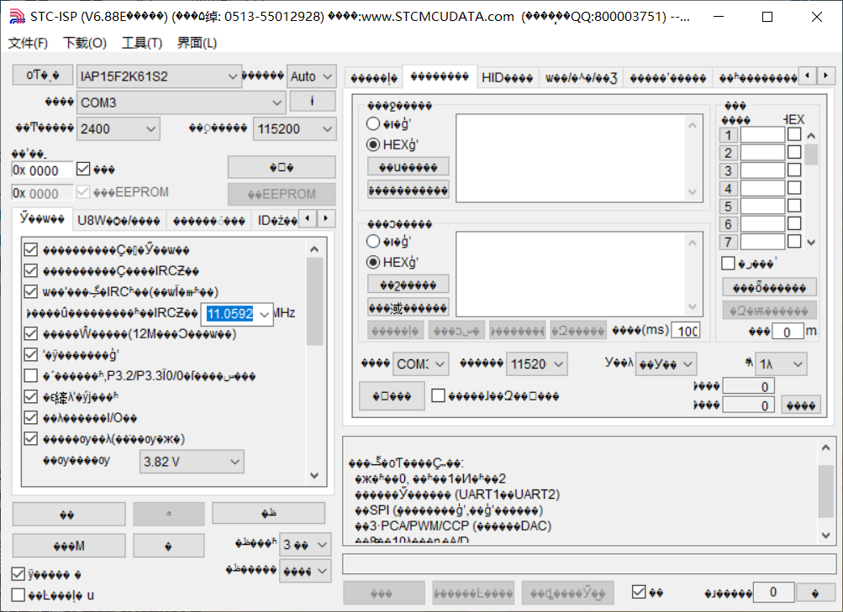Switch to the HID tab
Viewport: 843px width, 612px height.
pos(507,78)
